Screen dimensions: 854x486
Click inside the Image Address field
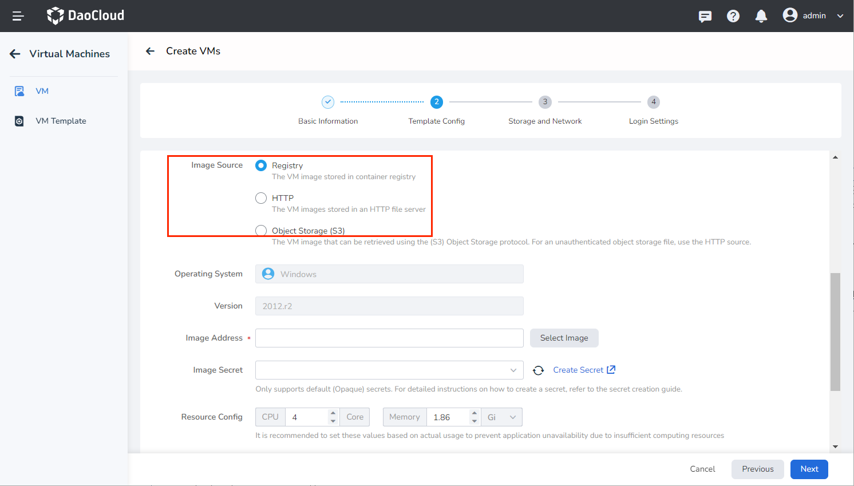click(x=389, y=338)
